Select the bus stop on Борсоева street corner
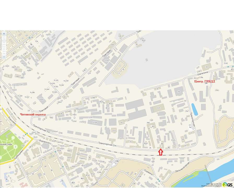Viewport: 234px width, 188px height. [x=27, y=133]
